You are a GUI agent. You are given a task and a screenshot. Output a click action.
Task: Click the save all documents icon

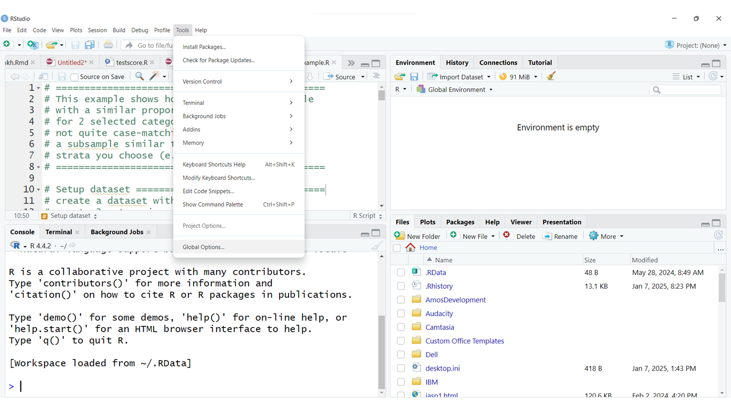[x=90, y=45]
